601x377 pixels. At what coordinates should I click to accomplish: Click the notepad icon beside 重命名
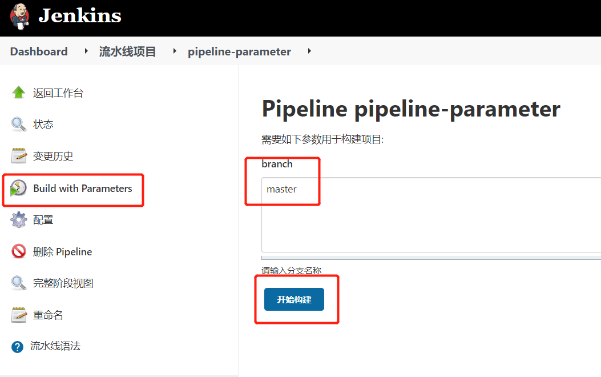pos(19,315)
